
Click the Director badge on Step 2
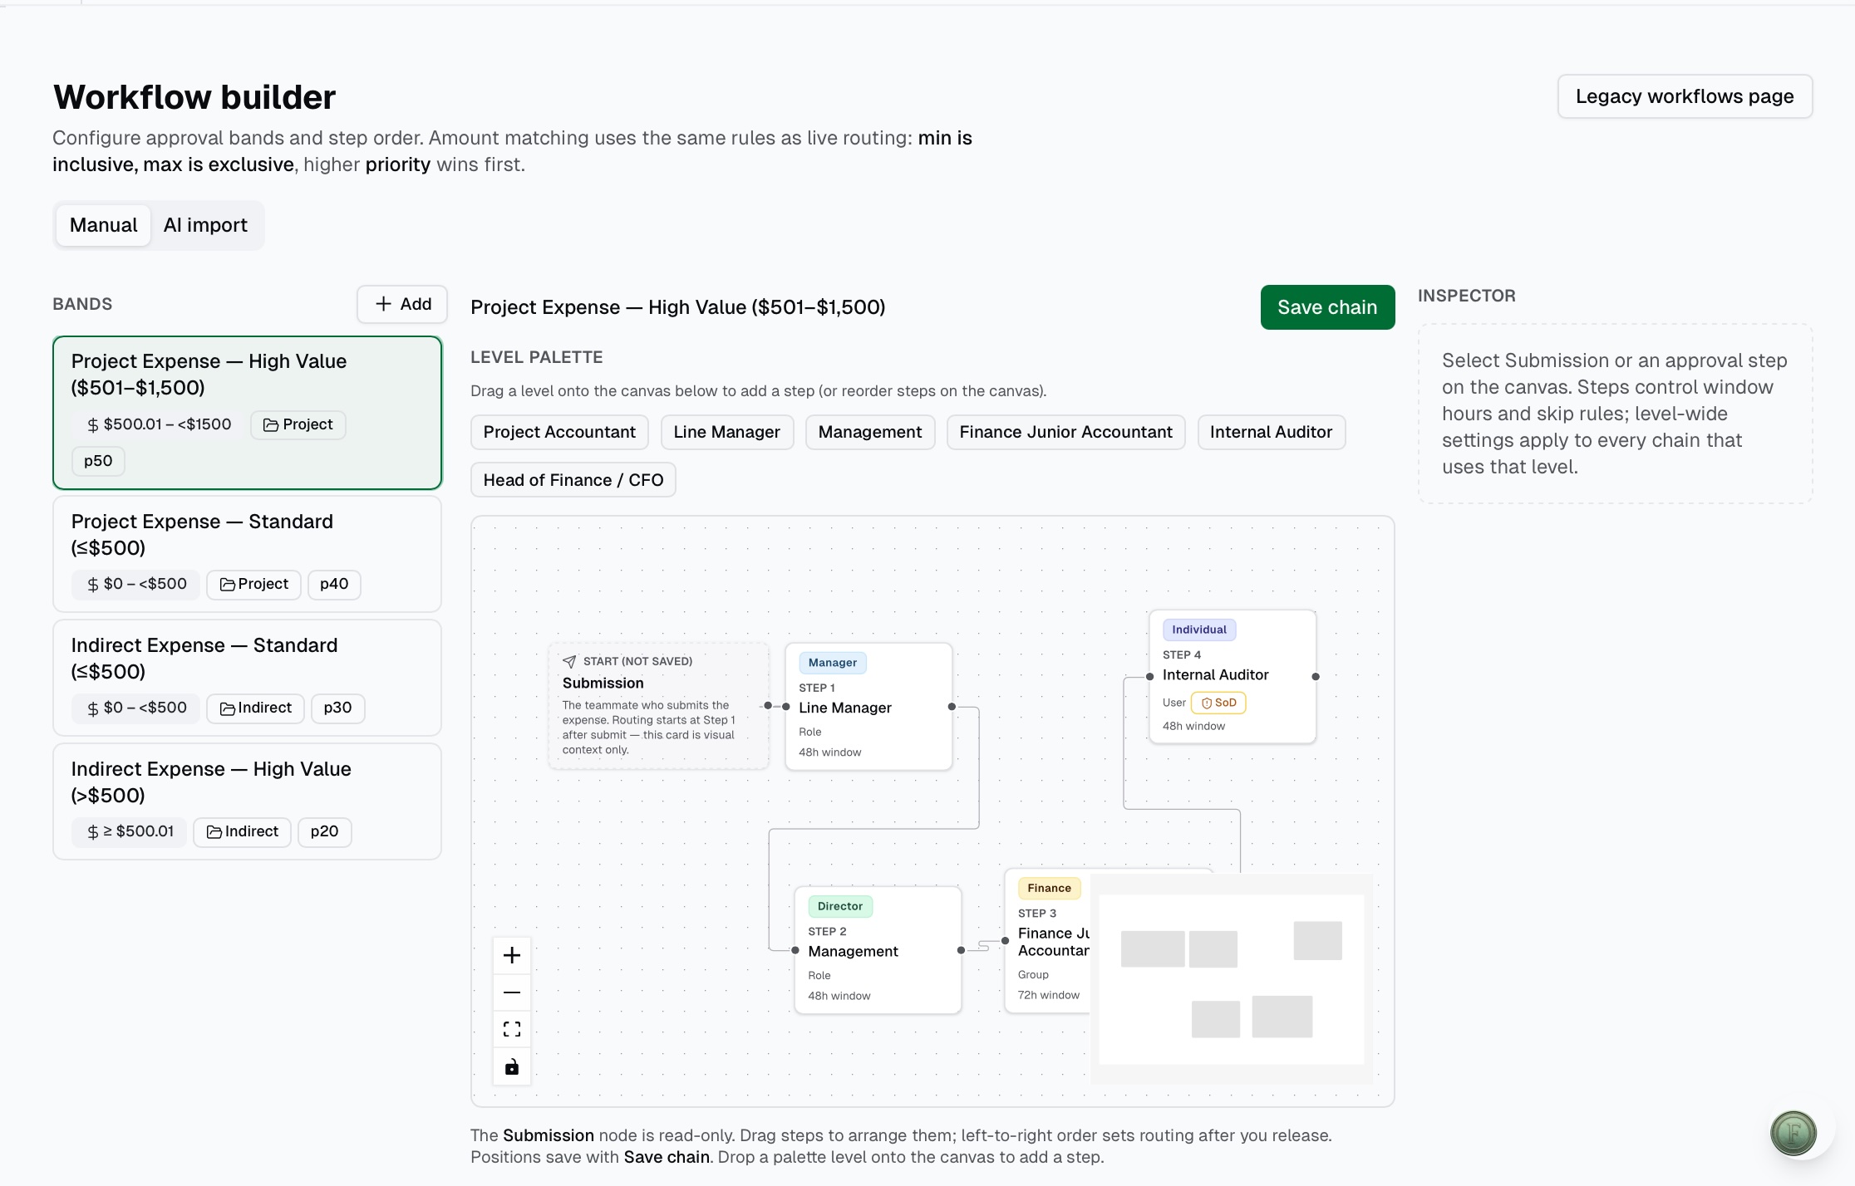[x=840, y=906]
